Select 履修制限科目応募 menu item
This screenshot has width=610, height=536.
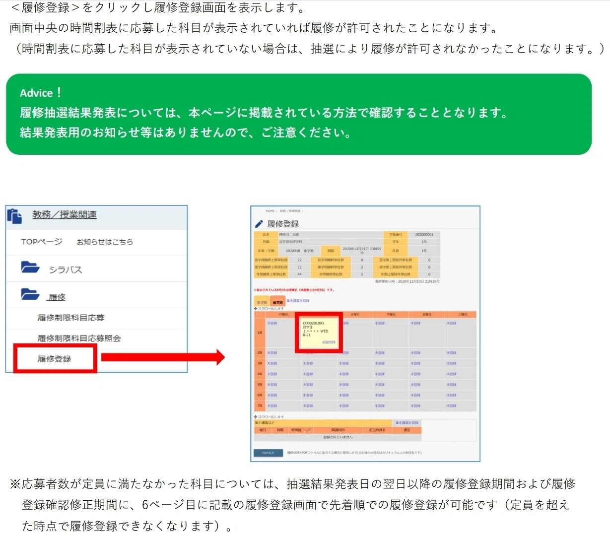[71, 318]
